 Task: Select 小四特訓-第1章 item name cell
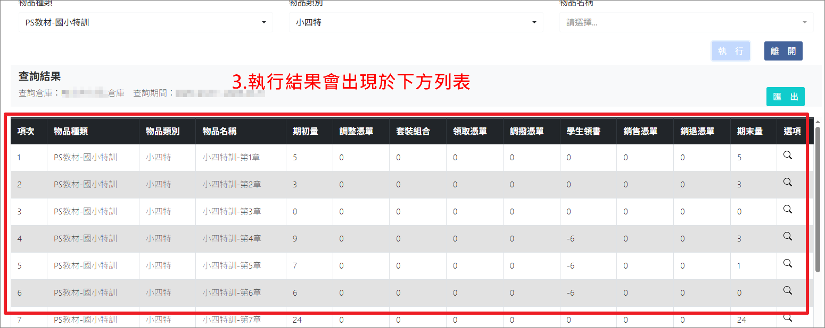tap(232, 158)
